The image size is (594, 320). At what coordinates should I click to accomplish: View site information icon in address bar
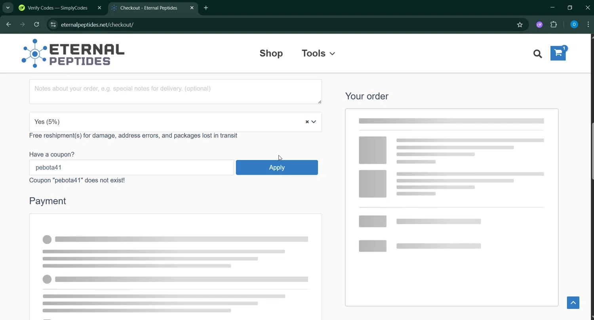[x=53, y=25]
